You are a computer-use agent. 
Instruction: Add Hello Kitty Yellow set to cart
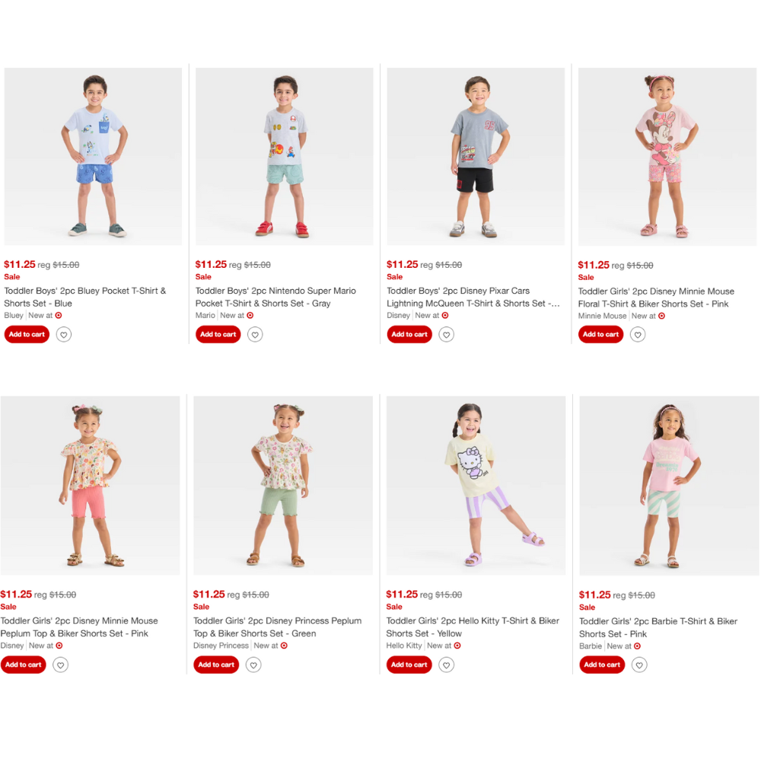(409, 665)
